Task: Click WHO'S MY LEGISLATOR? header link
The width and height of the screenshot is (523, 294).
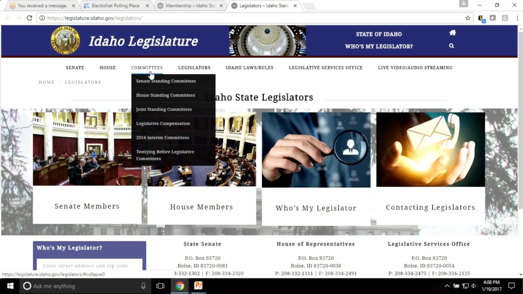Action: click(x=379, y=47)
